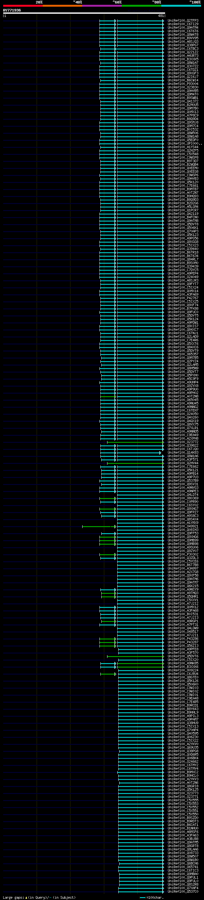This screenshot has height=900, width=204.
Task: Pick hit UniRef100_A1YMX9
Action: [x=183, y=523]
